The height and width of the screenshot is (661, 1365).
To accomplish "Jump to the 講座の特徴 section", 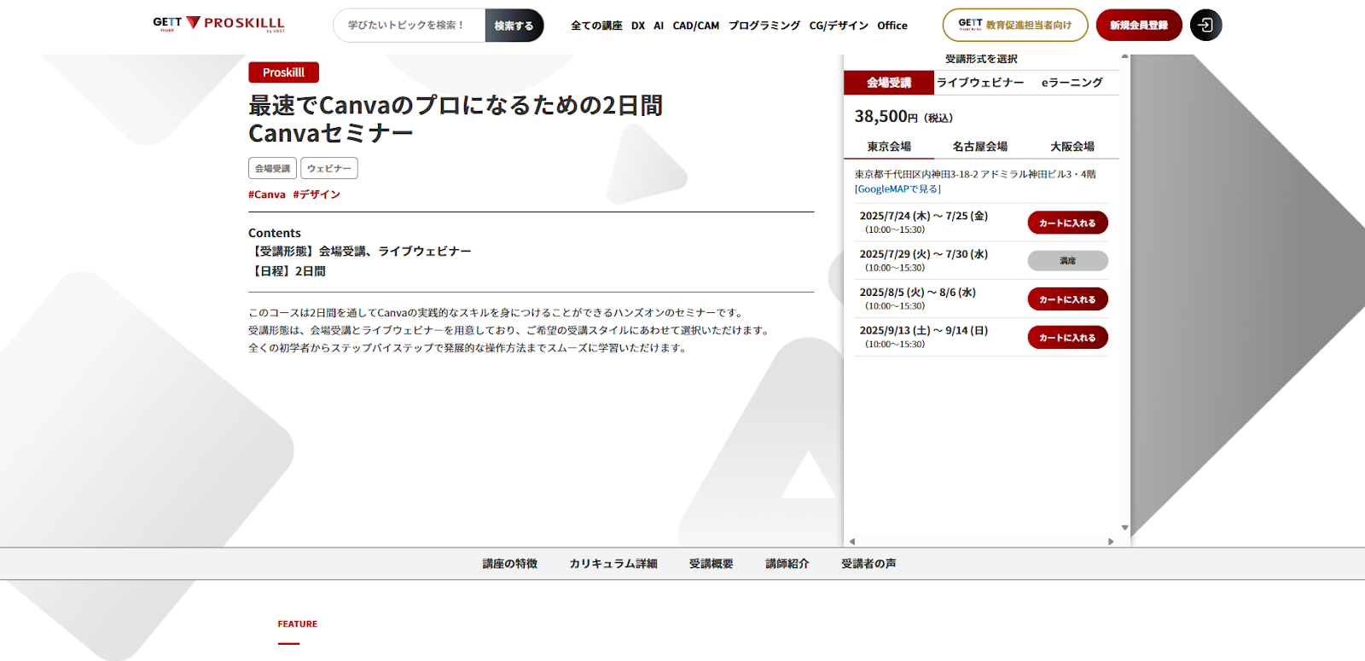I will [510, 564].
